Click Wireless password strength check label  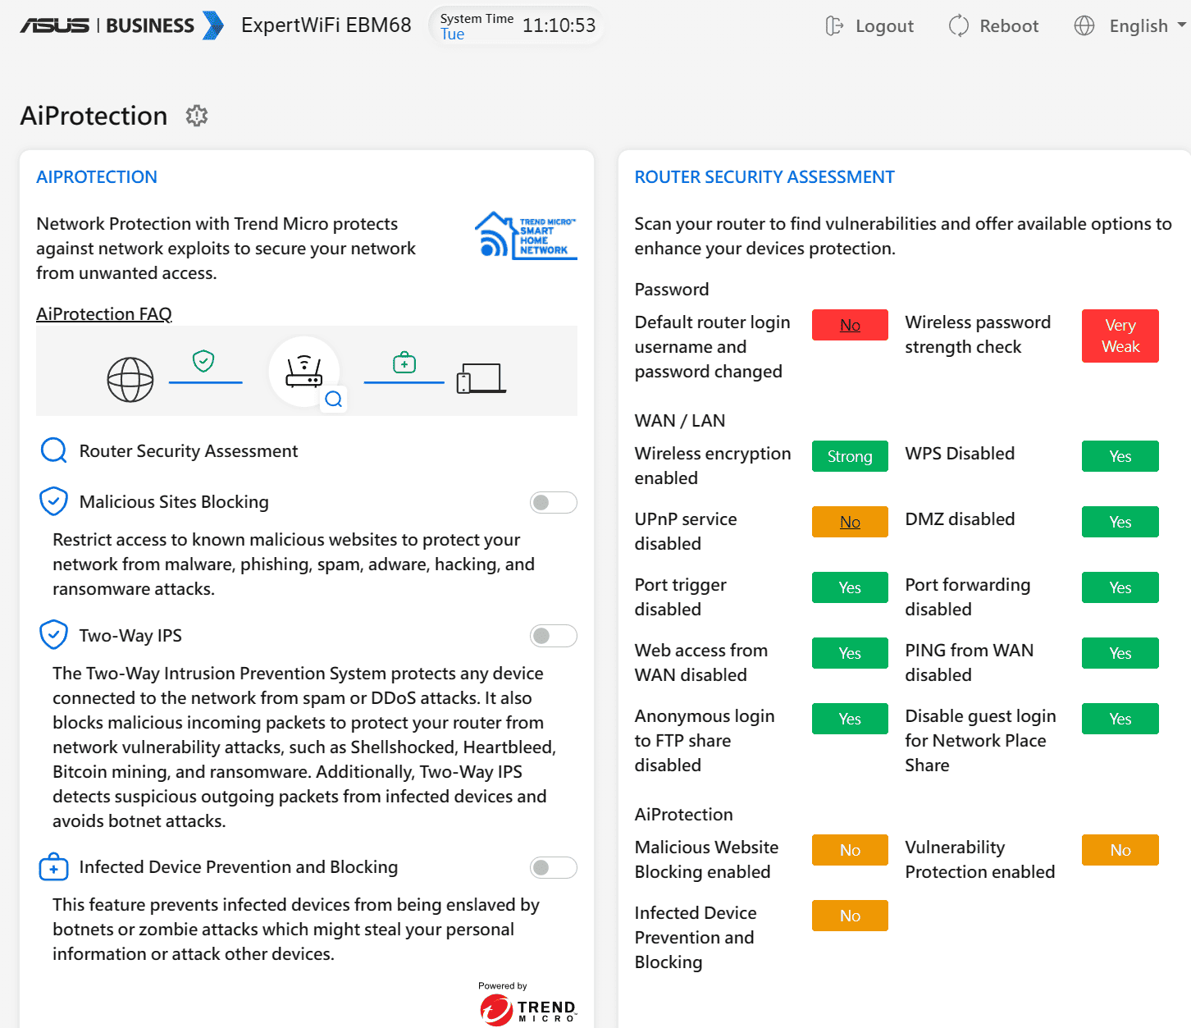[x=978, y=335]
